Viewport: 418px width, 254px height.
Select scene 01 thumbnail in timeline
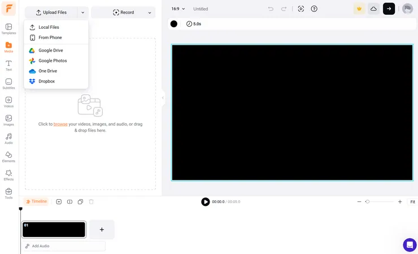(x=54, y=229)
